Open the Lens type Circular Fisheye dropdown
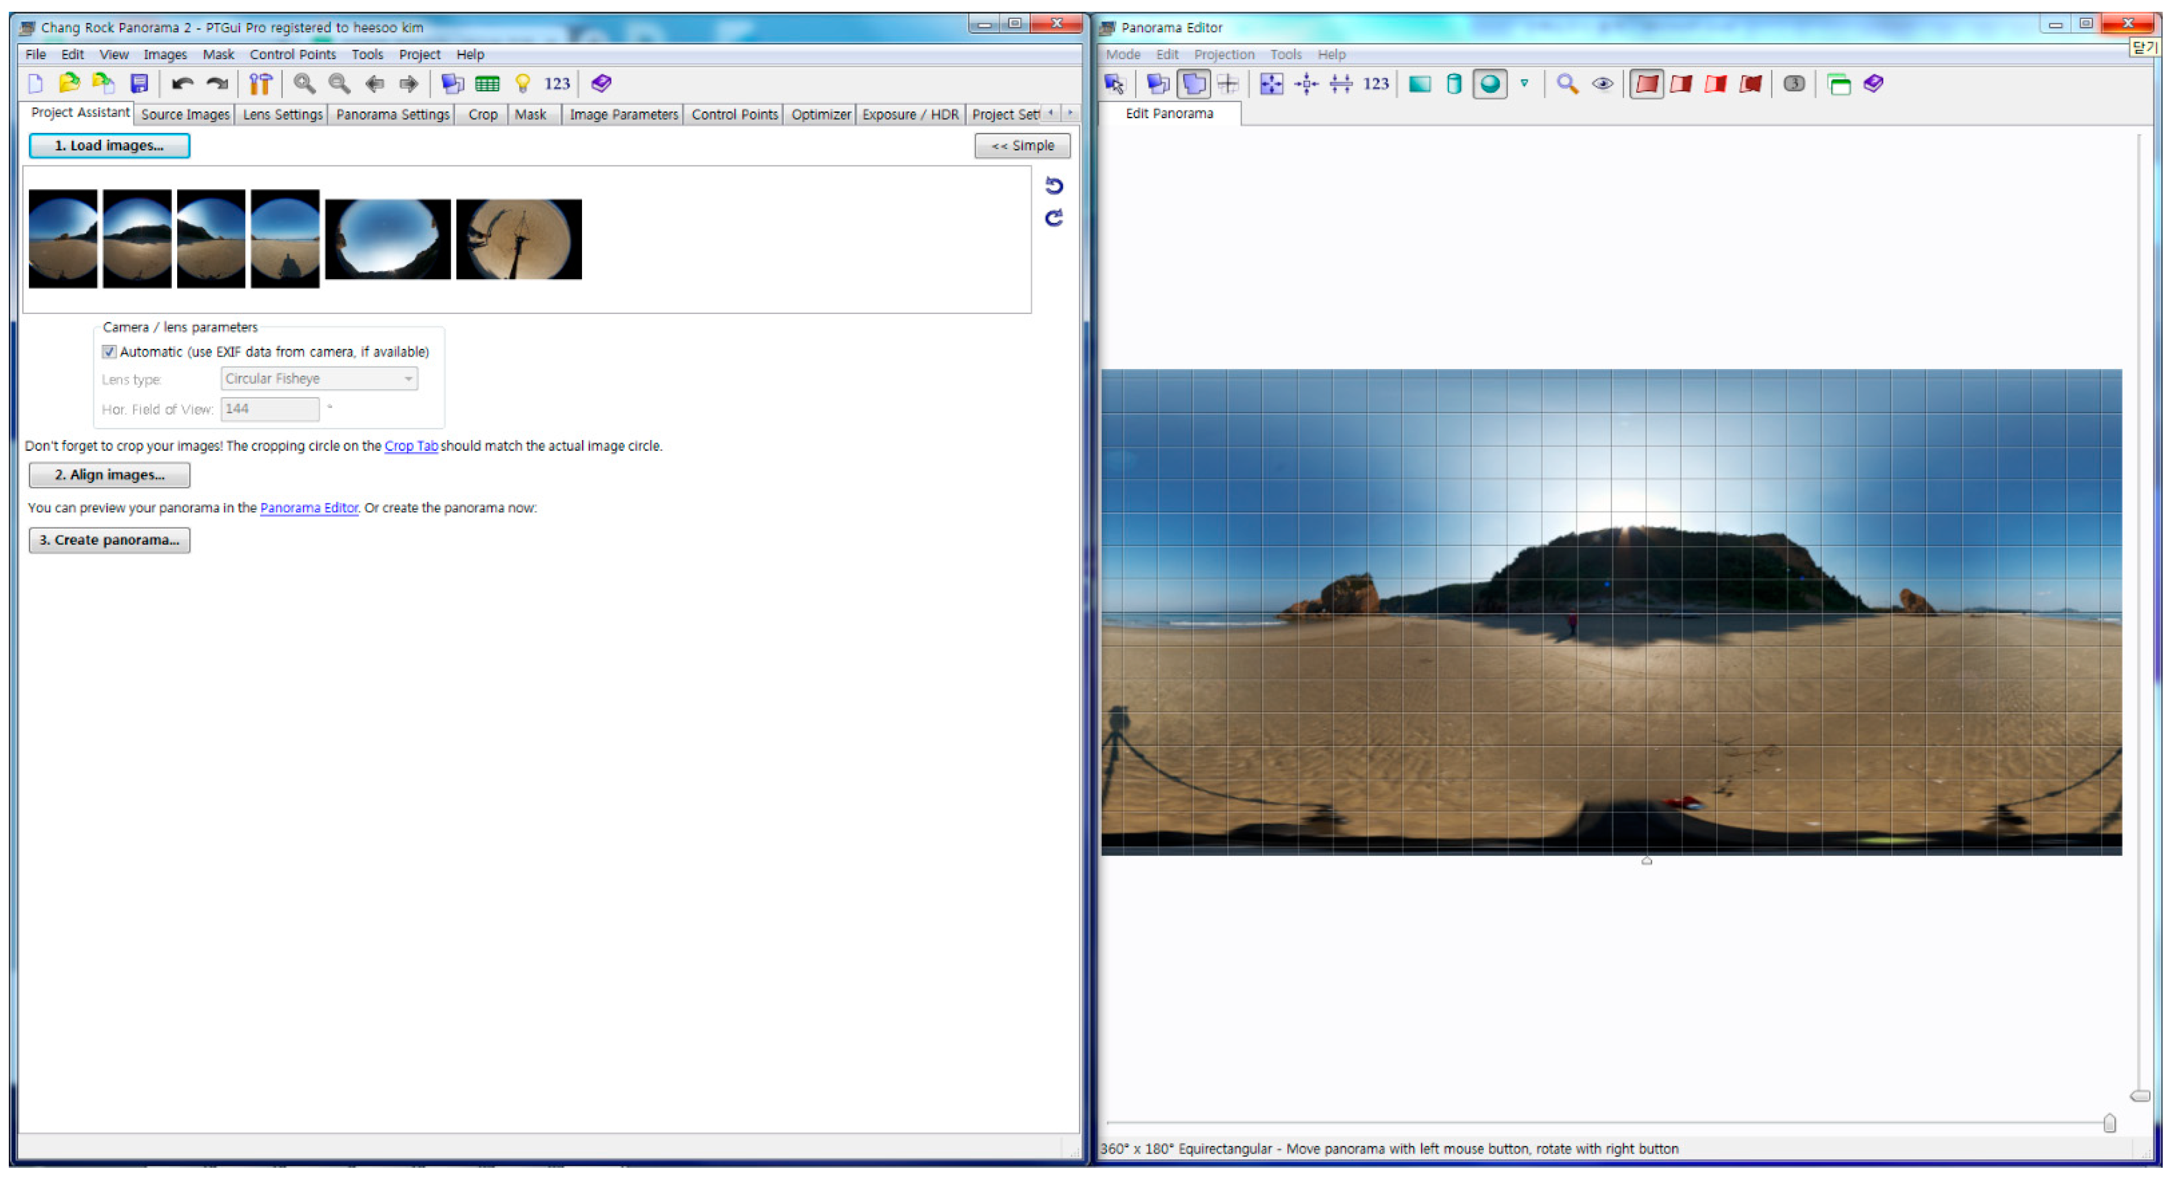This screenshot has height=1181, width=2174. pyautogui.click(x=319, y=379)
